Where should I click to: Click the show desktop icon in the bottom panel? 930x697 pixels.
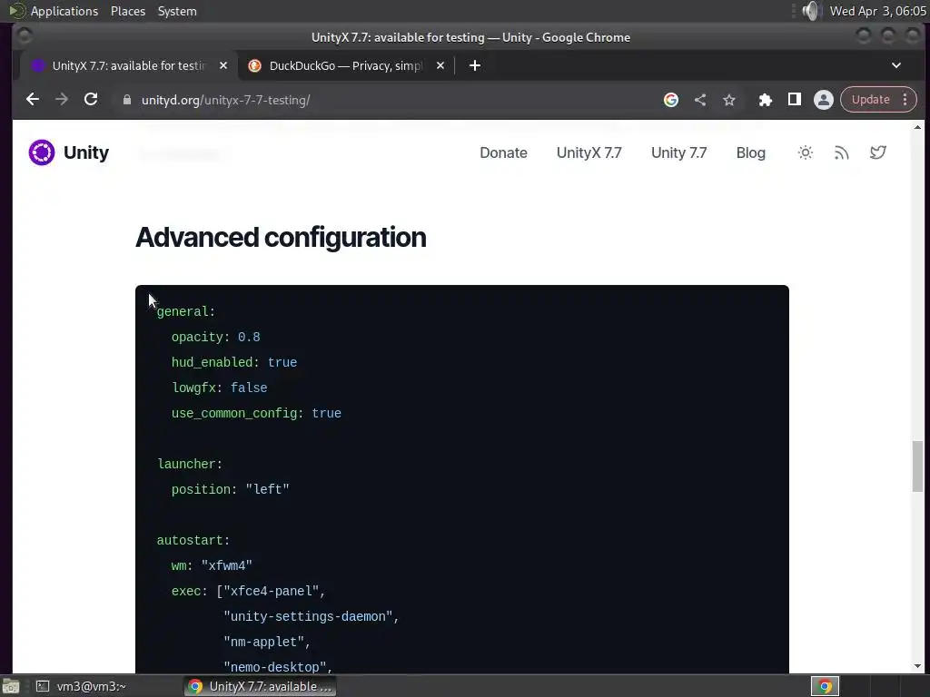(10, 686)
